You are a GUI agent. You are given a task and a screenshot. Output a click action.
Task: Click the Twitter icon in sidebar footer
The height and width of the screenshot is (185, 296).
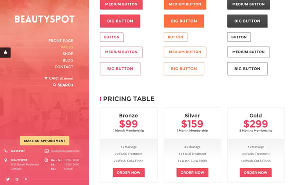tap(8, 179)
